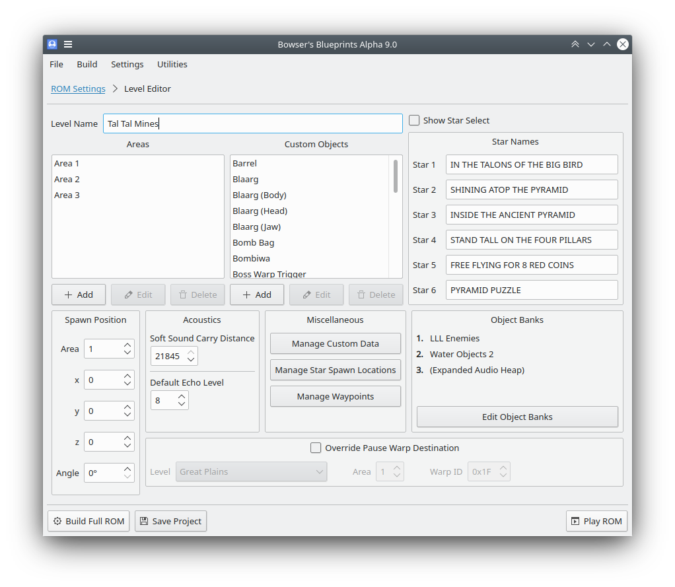Enable the Show Star Select checkbox

pos(414,120)
